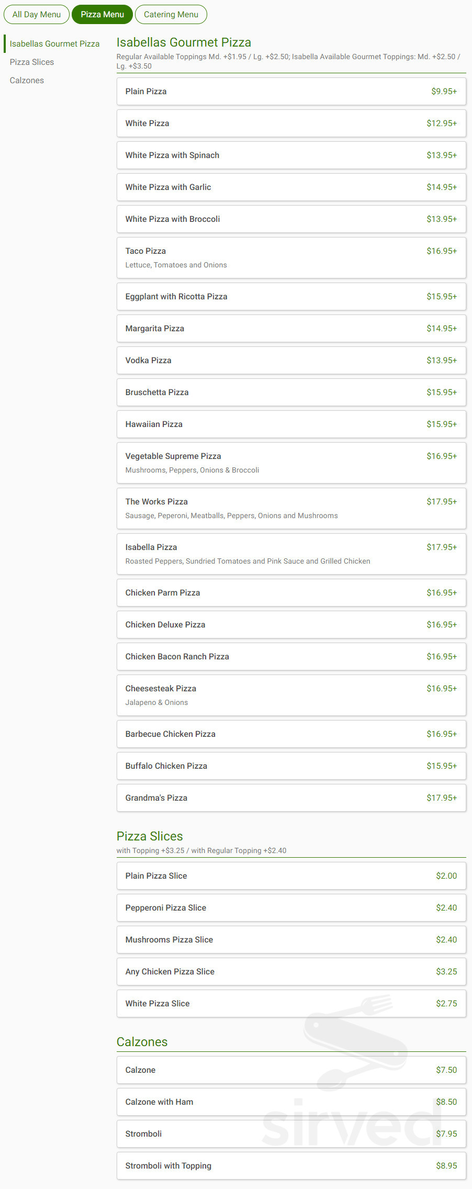Select the Stromboli with Topping entry
Screen dimensions: 472x1189
pyautogui.click(x=291, y=1166)
